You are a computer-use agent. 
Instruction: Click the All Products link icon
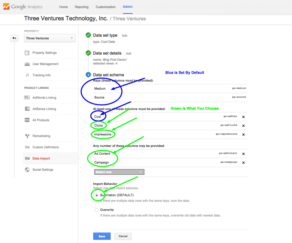click(x=27, y=120)
